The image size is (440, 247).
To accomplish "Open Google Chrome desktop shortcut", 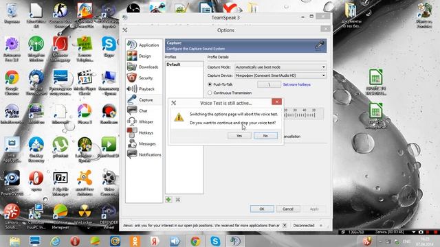I will (12, 82).
